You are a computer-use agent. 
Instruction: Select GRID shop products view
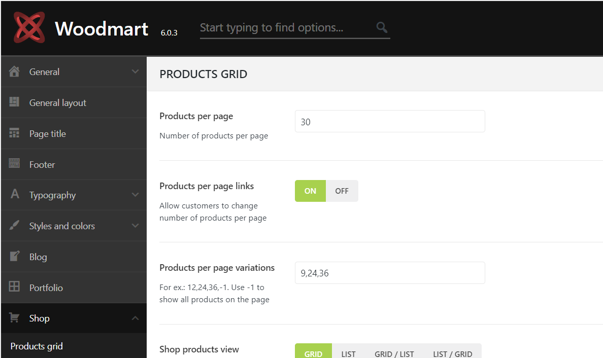tap(313, 353)
